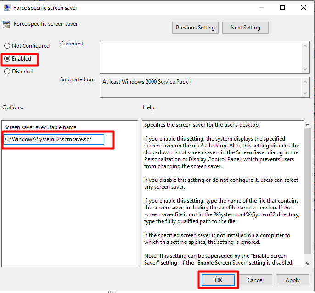The width and height of the screenshot is (315, 293).
Task: Click the policy icon beside the setting heading
Action: (x=6, y=24)
